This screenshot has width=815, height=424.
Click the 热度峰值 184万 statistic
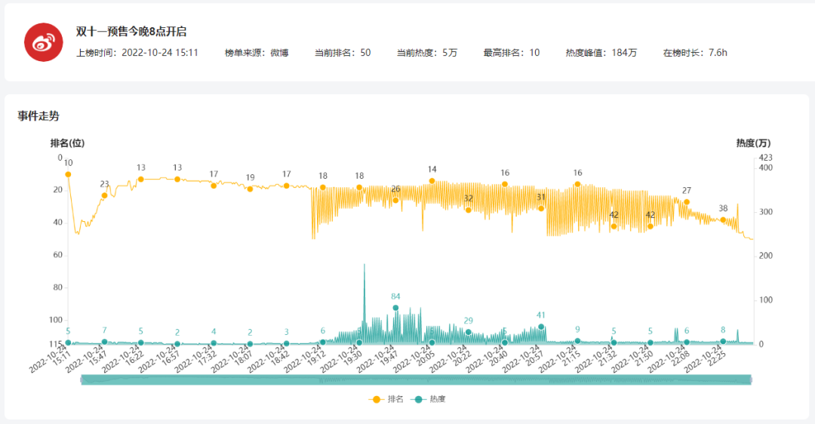(601, 53)
